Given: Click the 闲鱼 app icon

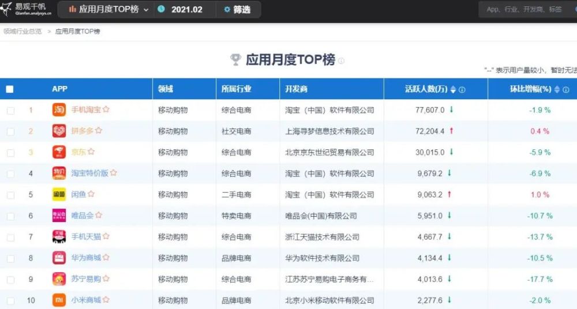Looking at the screenshot, I should (59, 194).
